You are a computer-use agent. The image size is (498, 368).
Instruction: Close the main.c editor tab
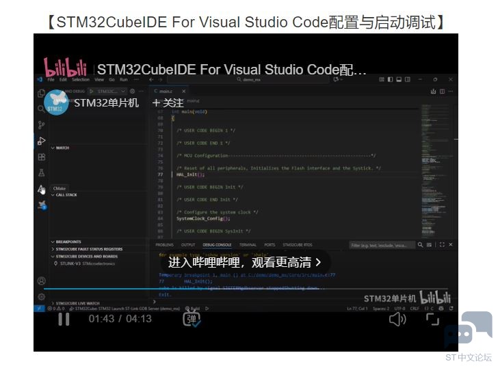point(183,91)
